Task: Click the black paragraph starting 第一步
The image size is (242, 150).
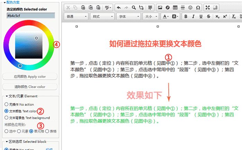Action: click(x=154, y=69)
